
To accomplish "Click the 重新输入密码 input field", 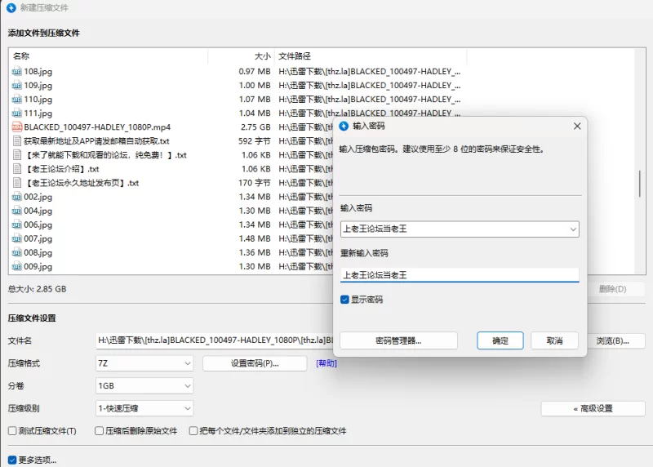I will [x=459, y=275].
